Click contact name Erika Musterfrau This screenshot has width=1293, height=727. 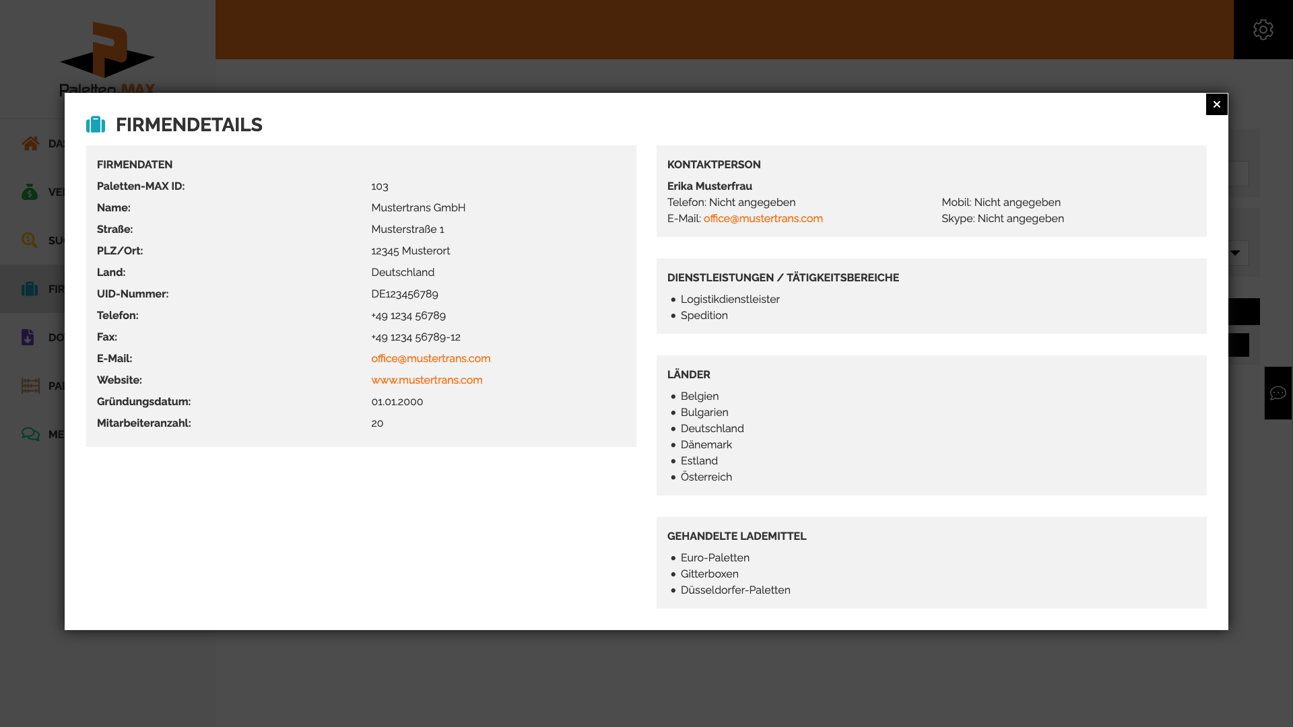click(710, 186)
